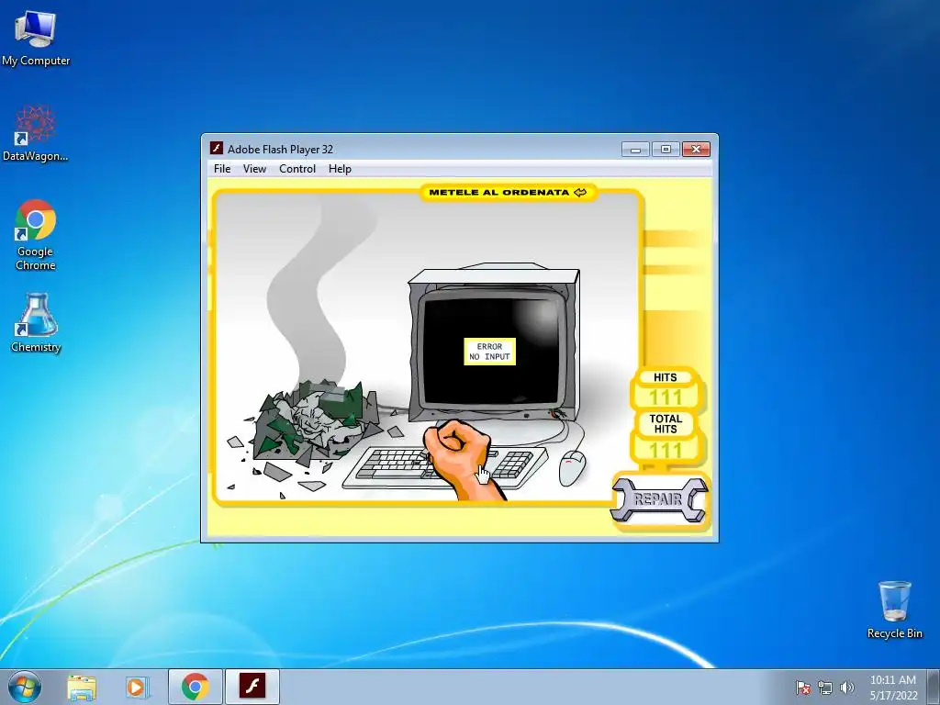Select the My Computer desktop icon
This screenshot has width=940, height=705.
36,37
